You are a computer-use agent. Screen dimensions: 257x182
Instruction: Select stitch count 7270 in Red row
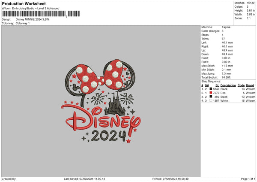click(x=216, y=93)
